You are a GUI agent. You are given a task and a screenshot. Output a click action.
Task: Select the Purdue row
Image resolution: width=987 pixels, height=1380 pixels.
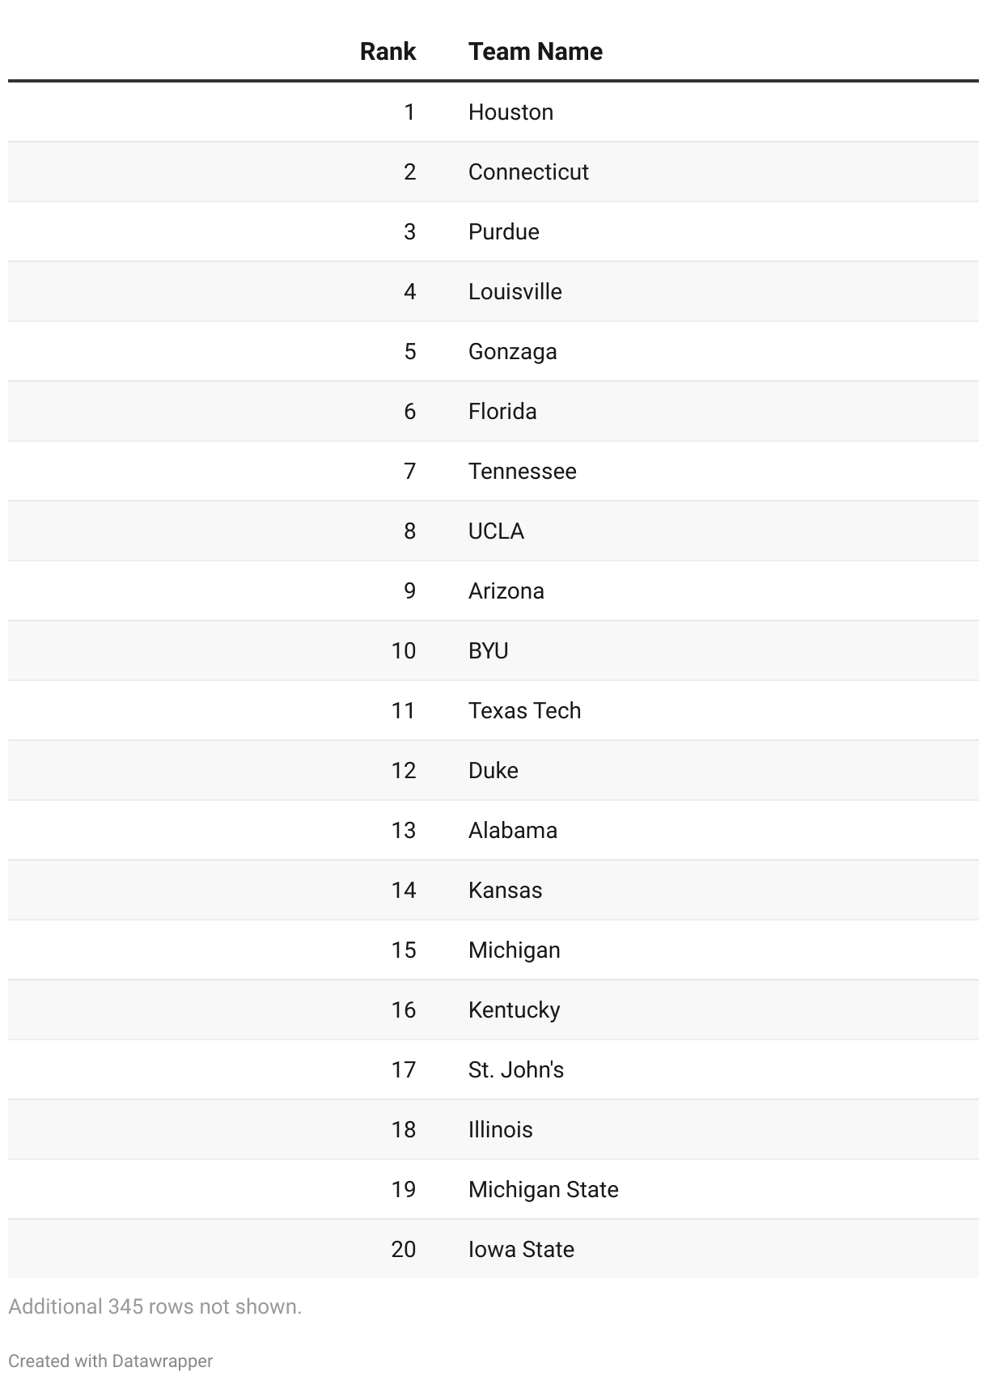503,231
